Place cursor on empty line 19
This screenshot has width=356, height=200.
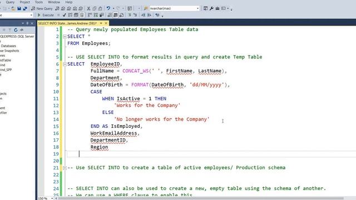[211, 154]
